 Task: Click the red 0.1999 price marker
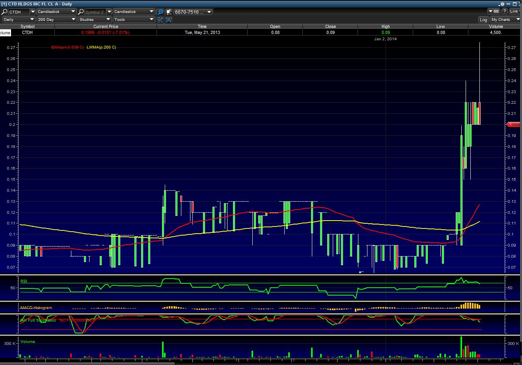click(513, 124)
